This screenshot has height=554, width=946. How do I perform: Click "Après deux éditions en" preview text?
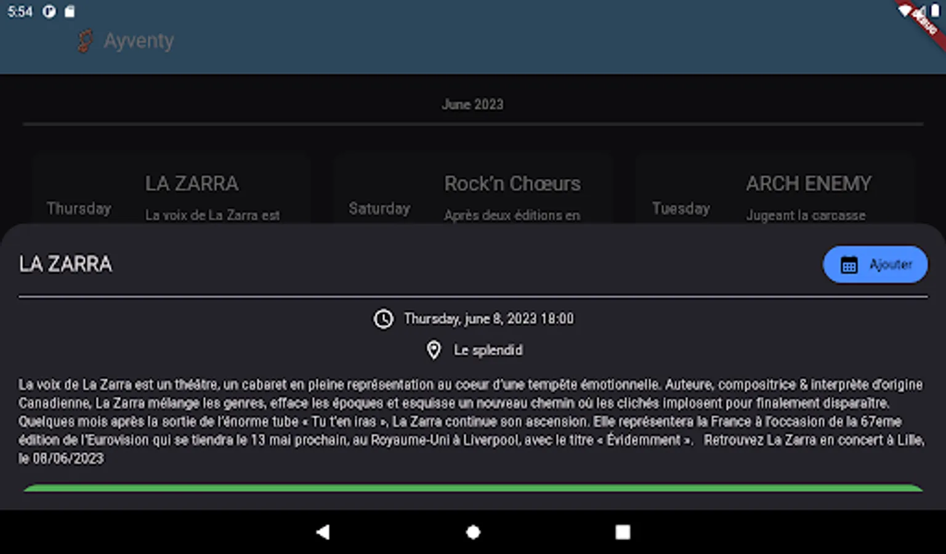[512, 215]
